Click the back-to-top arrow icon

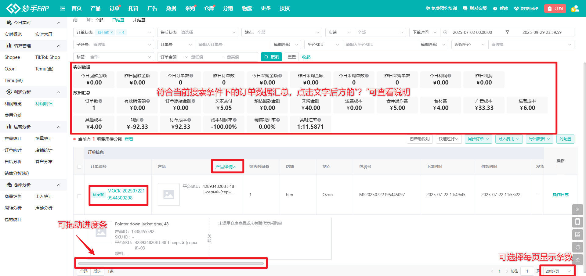point(577,260)
